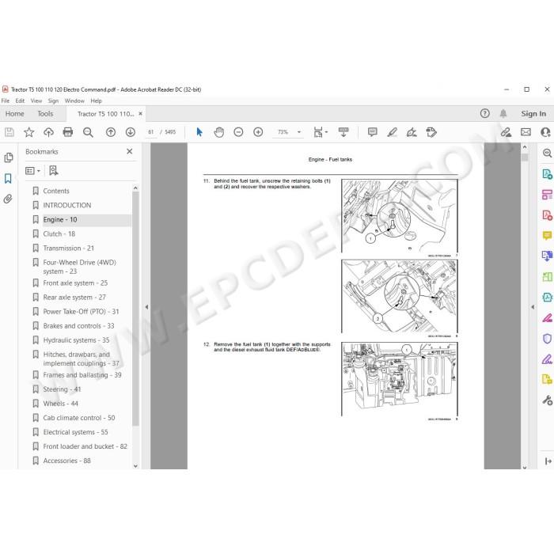Zoom out with minus icon
Image resolution: width=554 pixels, height=554 pixels.
tap(238, 132)
